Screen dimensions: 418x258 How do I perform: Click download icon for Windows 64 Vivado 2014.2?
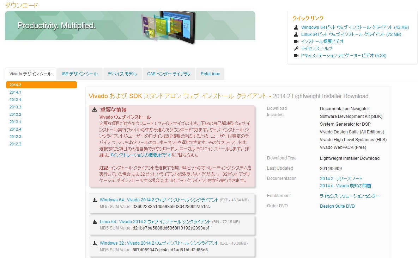pyautogui.click(x=95, y=200)
